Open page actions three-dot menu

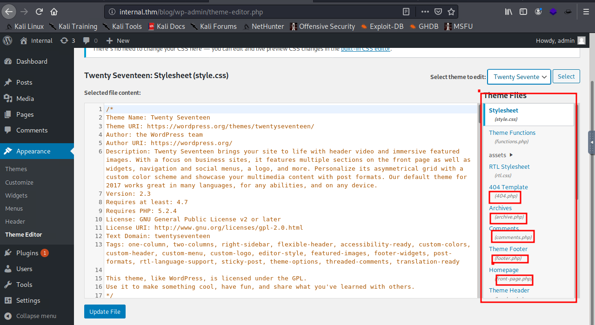425,12
